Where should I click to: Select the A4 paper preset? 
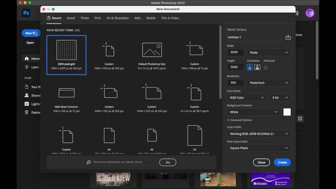tap(109, 138)
